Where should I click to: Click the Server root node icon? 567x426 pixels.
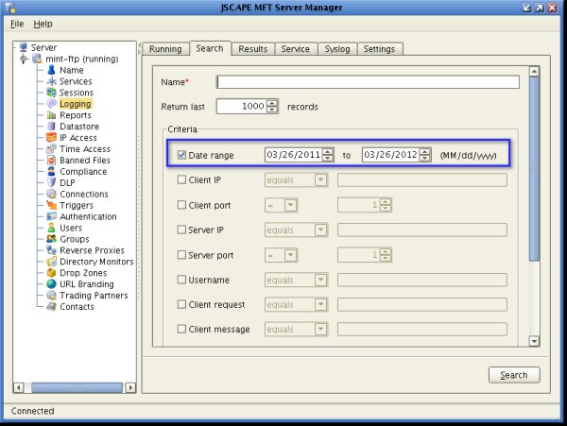tap(24, 47)
